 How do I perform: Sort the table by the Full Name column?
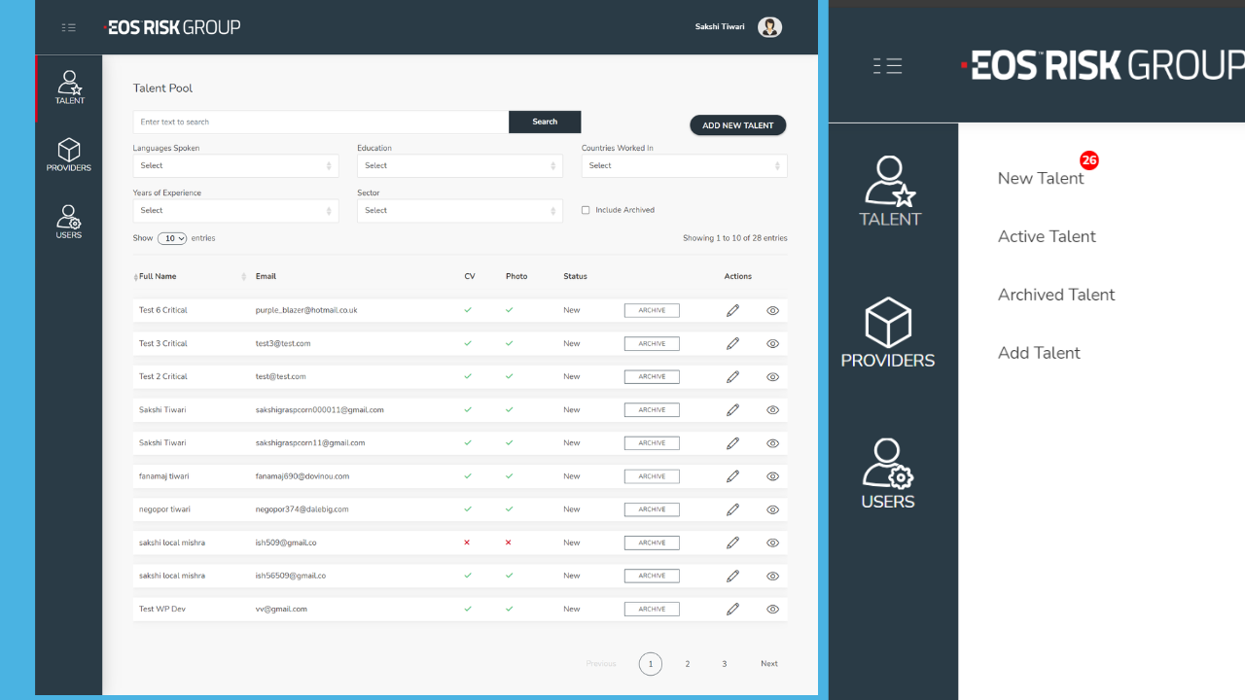click(158, 277)
